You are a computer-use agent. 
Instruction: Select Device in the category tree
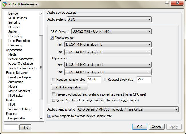click(13, 13)
